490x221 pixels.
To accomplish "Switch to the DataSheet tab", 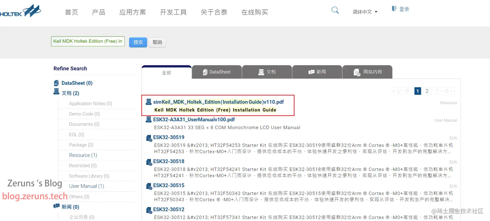I will click(x=217, y=72).
